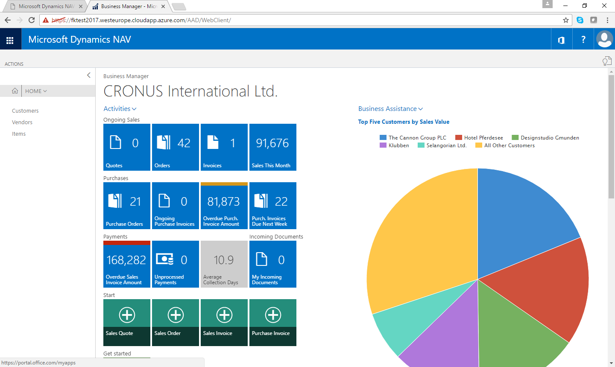This screenshot has width=615, height=367.
Task: Click the Office portal icon in header
Action: [562, 40]
